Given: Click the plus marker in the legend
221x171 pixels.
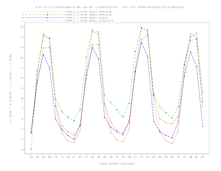Looking at the screenshot, I should coord(47,12).
